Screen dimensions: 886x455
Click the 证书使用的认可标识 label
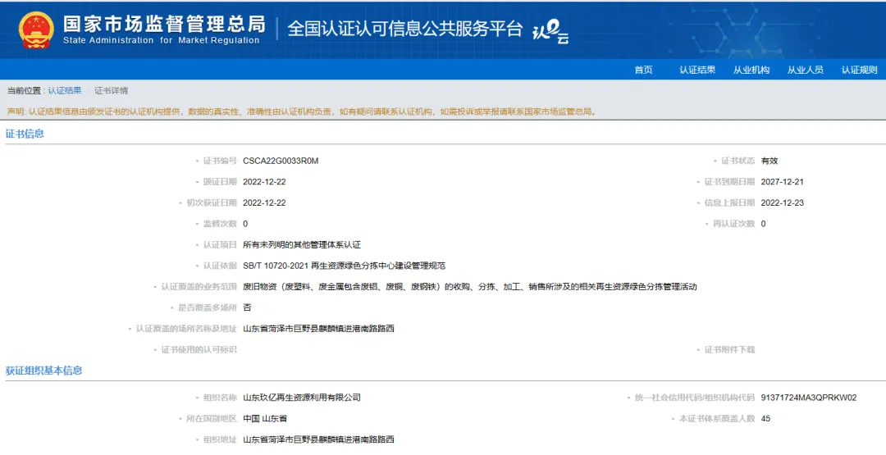(x=199, y=349)
